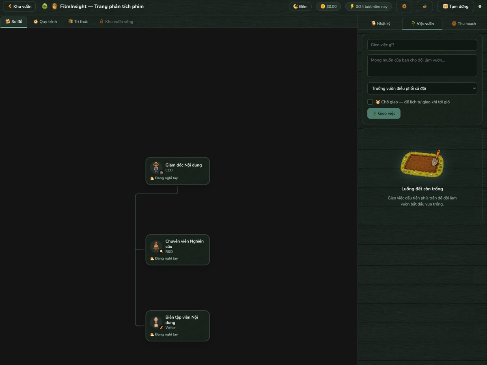The width and height of the screenshot is (487, 365).
Task: Click the clock icon on Quy trình tab
Action: (36, 21)
